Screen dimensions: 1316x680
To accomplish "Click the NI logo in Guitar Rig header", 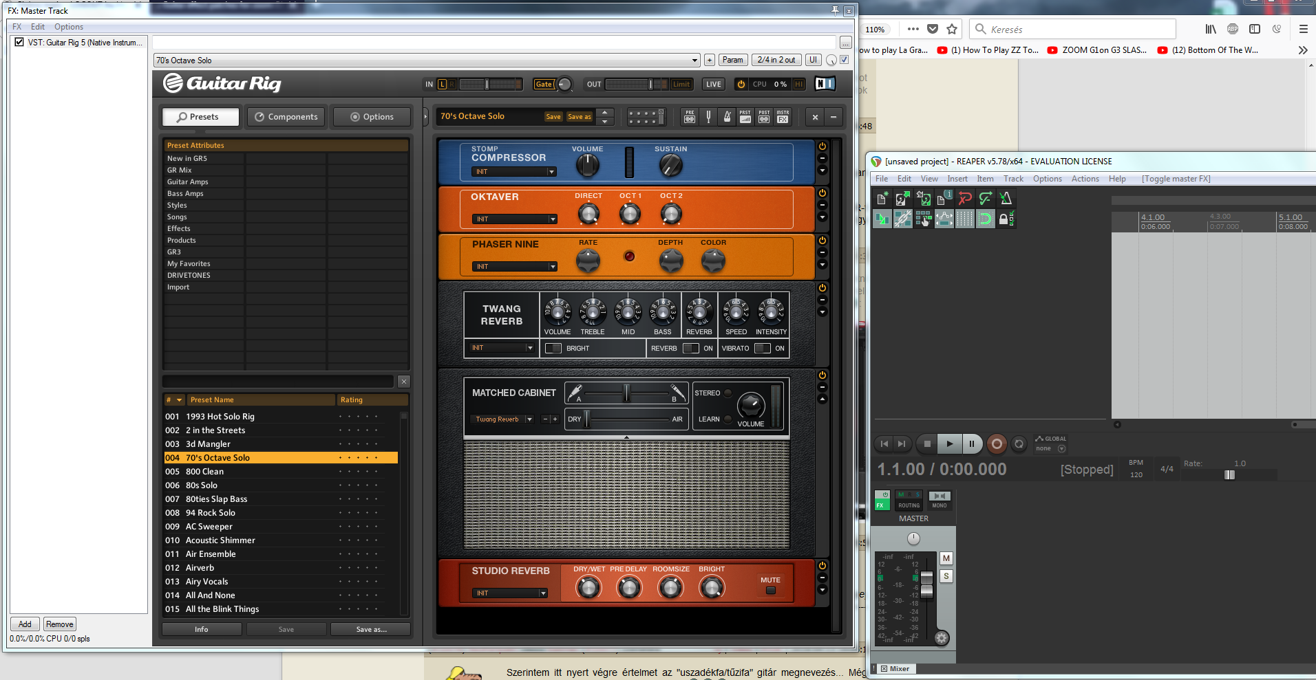I will pos(825,84).
